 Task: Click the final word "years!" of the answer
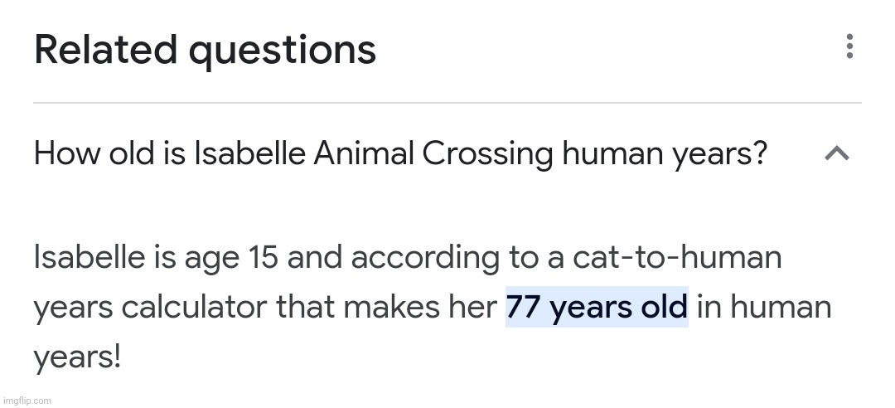click(77, 357)
